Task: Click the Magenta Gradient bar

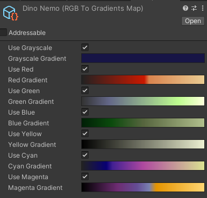Action: [x=143, y=187]
